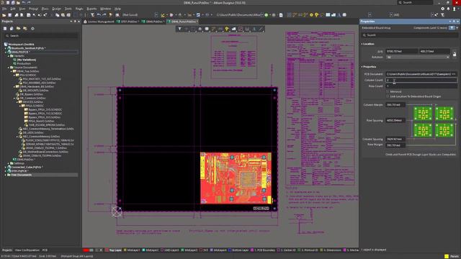The width and height of the screenshot is (461, 259).
Task: Open the filter dropdown arrow in Properties panel
Action: coord(457,28)
